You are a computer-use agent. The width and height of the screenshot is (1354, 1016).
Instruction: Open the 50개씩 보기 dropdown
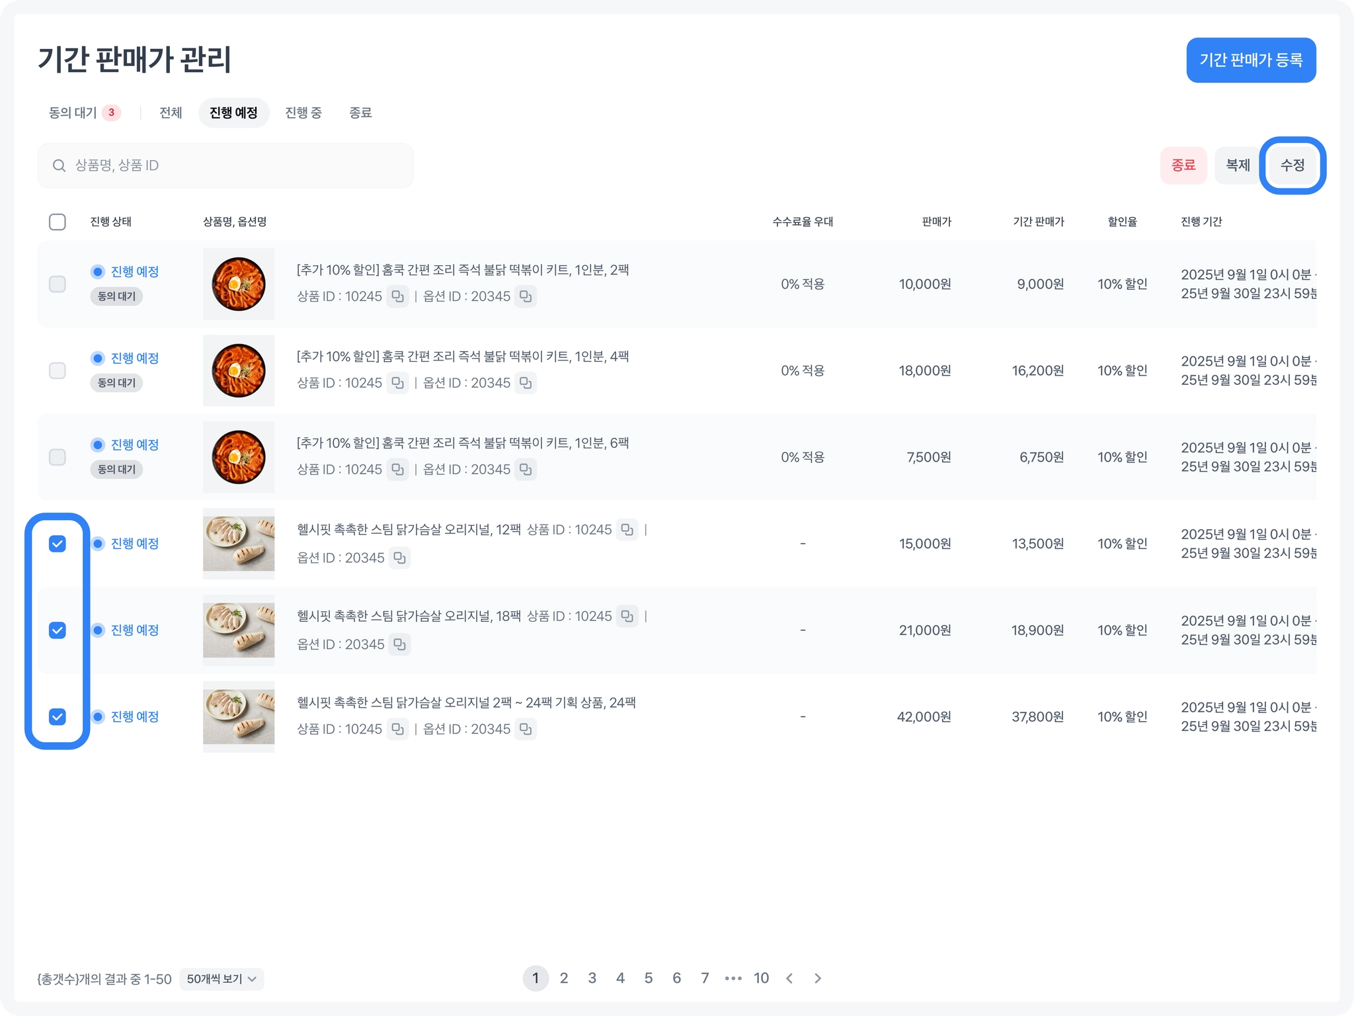pyautogui.click(x=221, y=979)
